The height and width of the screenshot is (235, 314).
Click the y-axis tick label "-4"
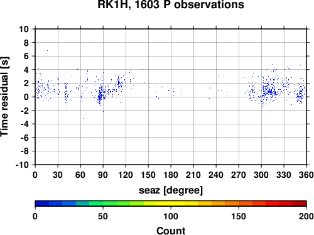click(24, 124)
